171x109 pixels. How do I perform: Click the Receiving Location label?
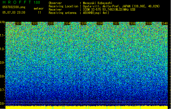[63, 6]
